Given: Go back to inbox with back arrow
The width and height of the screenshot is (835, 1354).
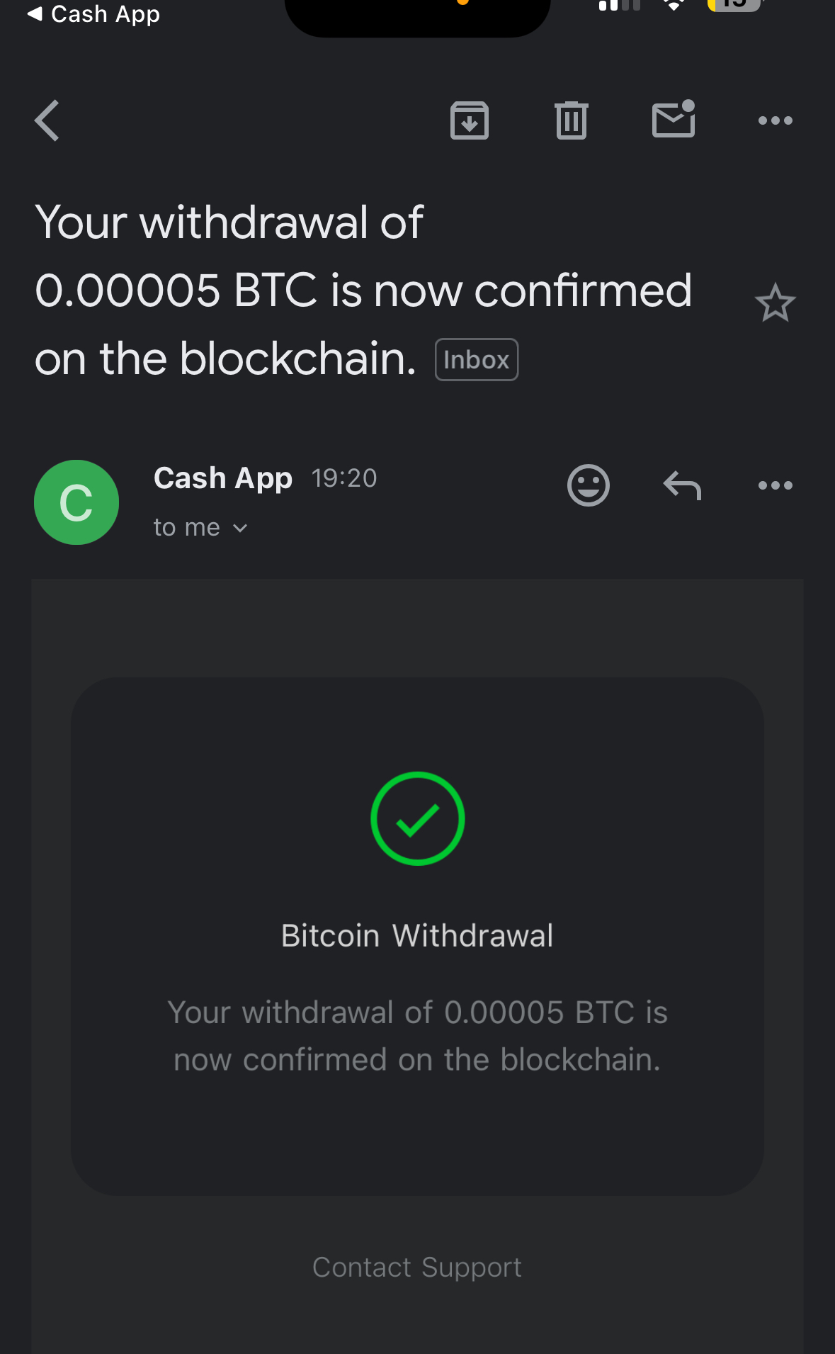Looking at the screenshot, I should (47, 120).
